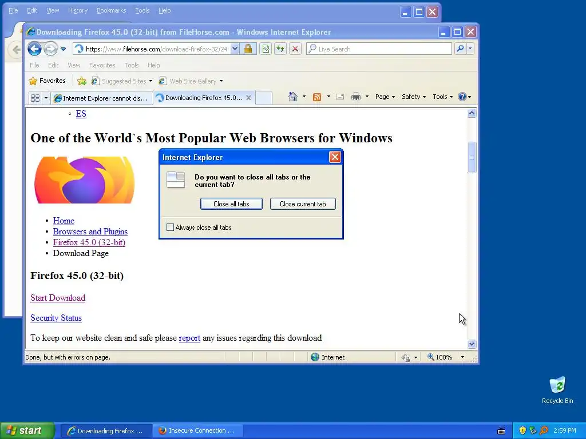Click the 'Firefox 45.0 (32-bit)' link
The width and height of the screenshot is (586, 439).
pyautogui.click(x=89, y=242)
